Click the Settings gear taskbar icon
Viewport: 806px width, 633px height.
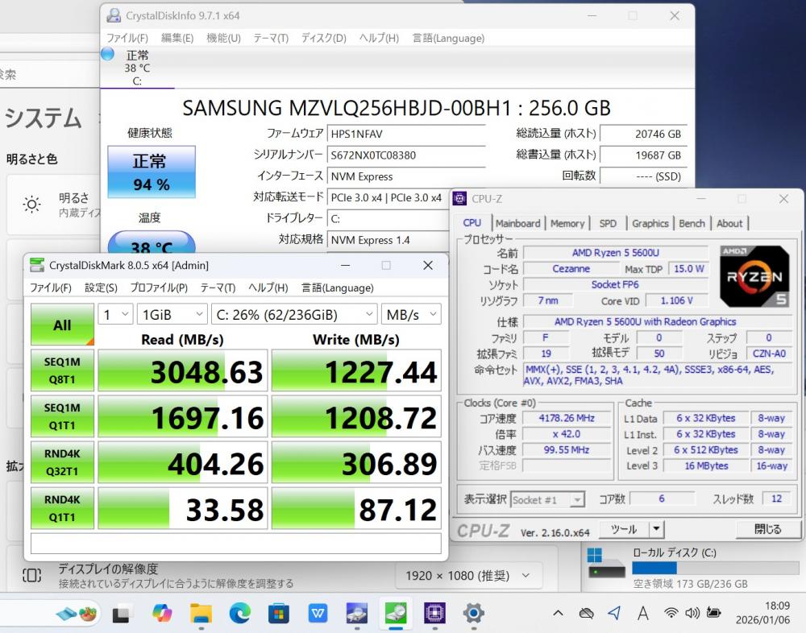[x=473, y=614]
